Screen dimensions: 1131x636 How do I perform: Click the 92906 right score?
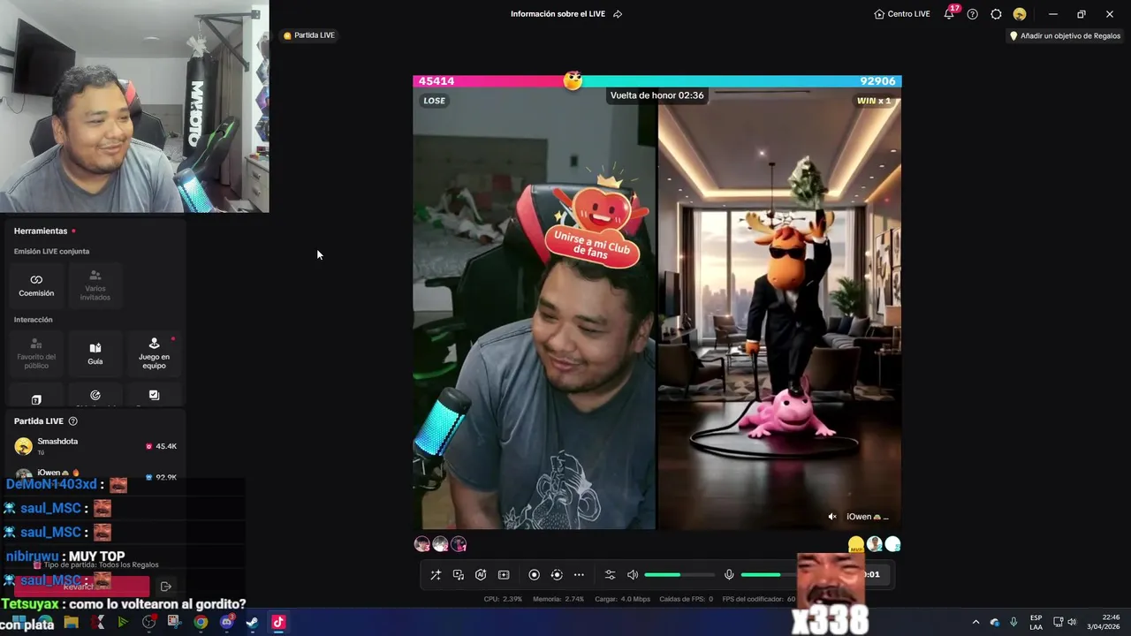pyautogui.click(x=877, y=81)
